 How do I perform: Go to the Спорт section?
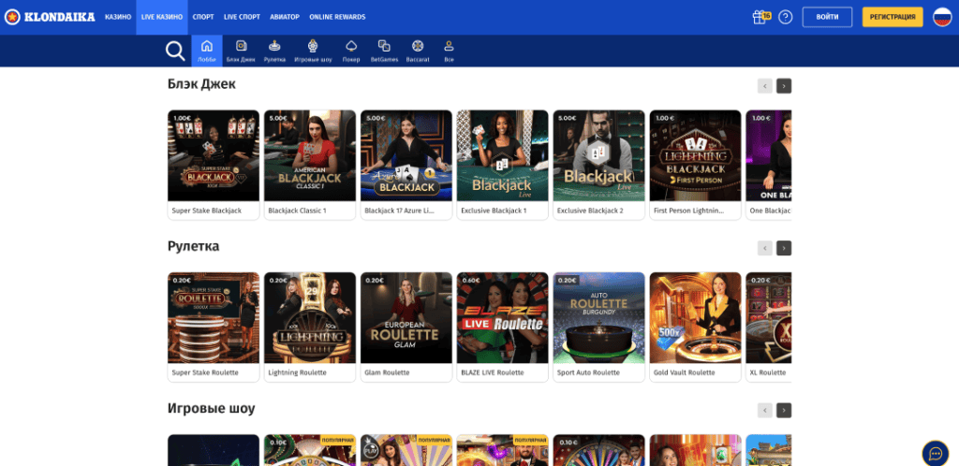pyautogui.click(x=203, y=17)
